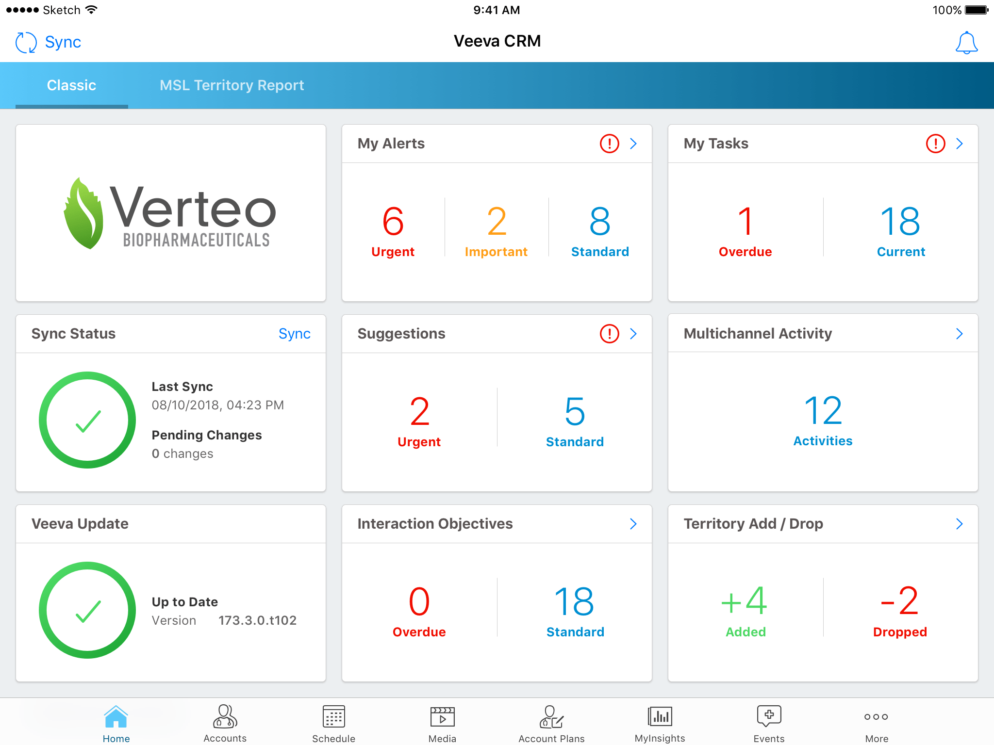The width and height of the screenshot is (994, 745).
Task: Expand Territory Add / Drop chevron
Action: pos(960,524)
